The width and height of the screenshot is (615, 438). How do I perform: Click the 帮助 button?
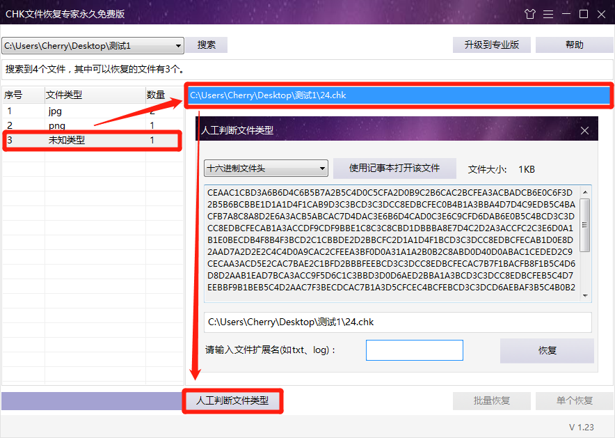click(575, 45)
